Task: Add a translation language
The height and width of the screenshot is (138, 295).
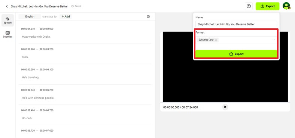Action: [66, 16]
